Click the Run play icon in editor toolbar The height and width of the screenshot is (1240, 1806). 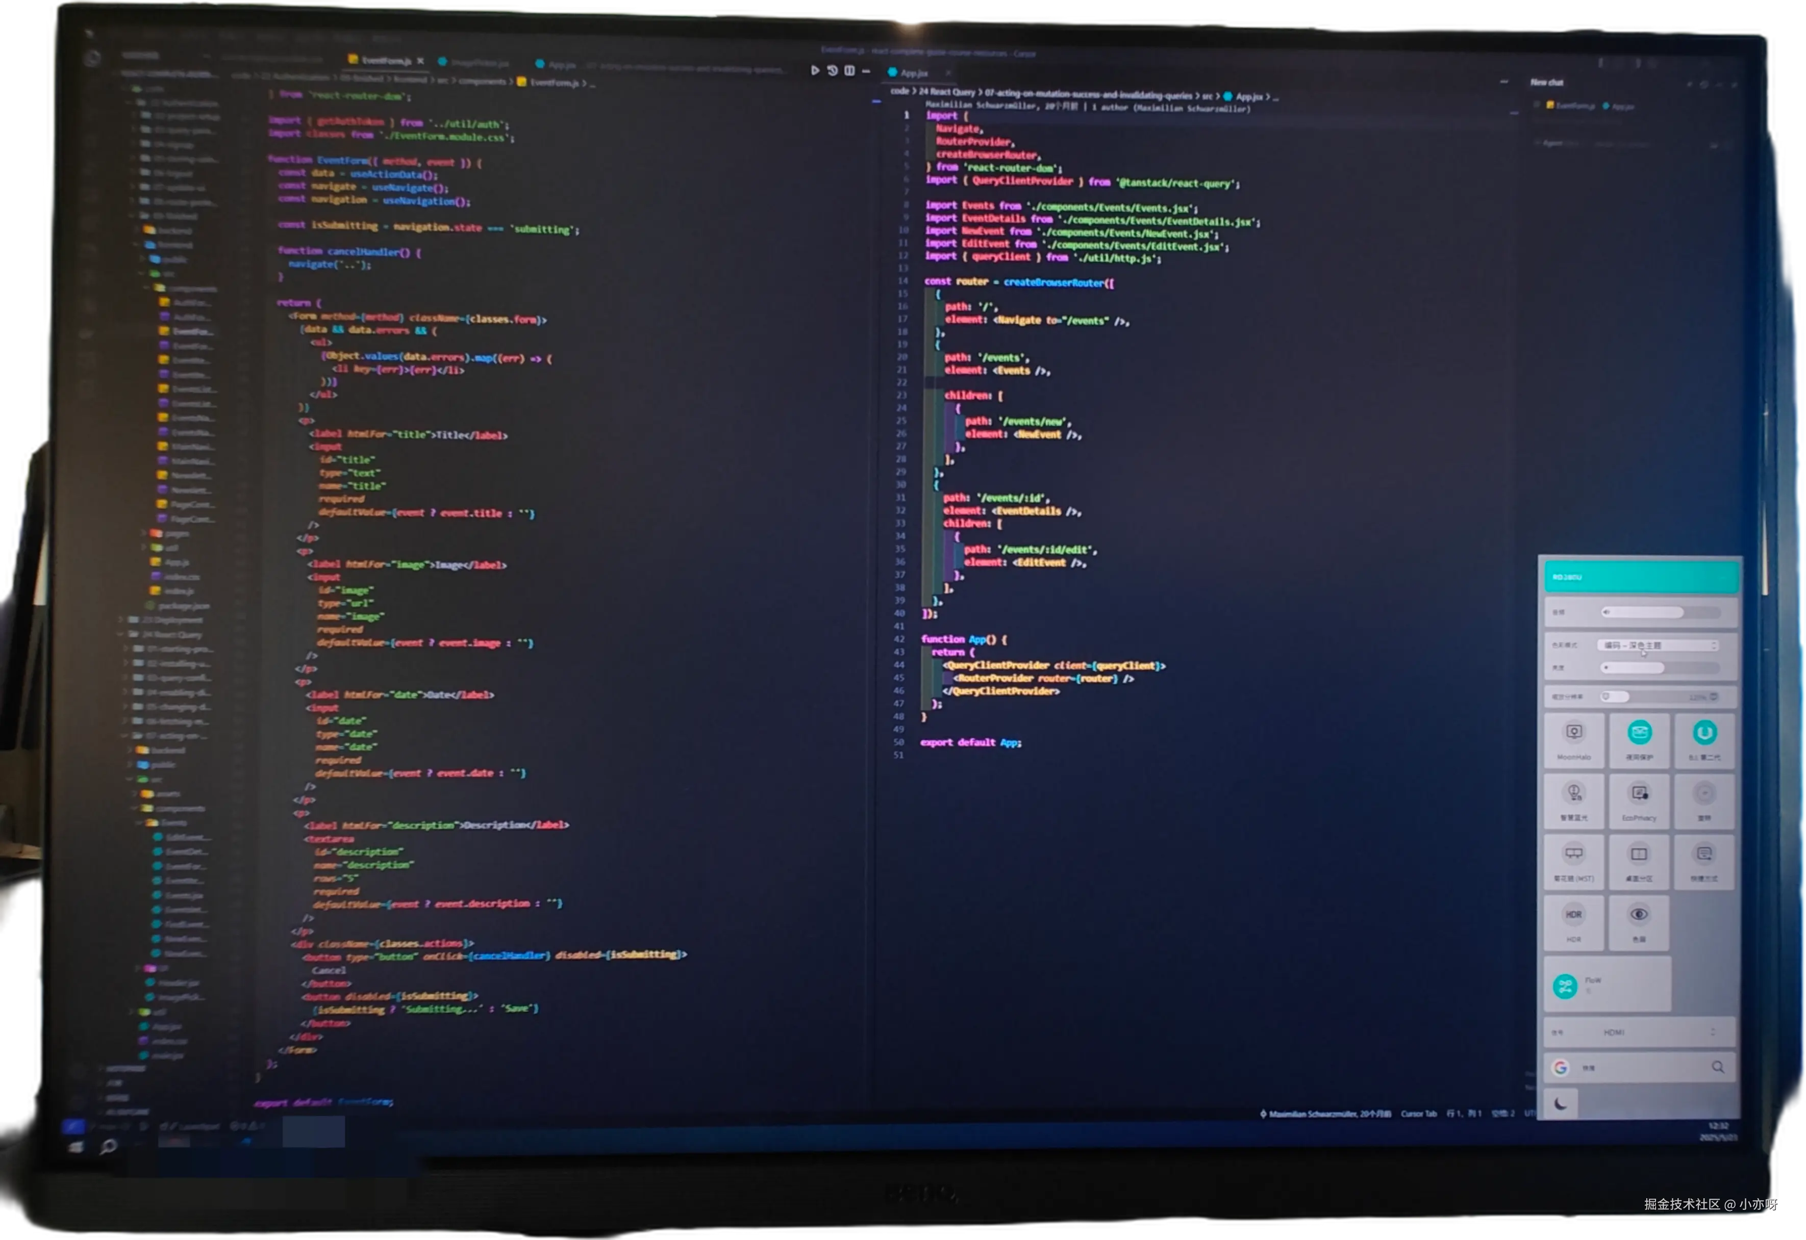coord(815,71)
